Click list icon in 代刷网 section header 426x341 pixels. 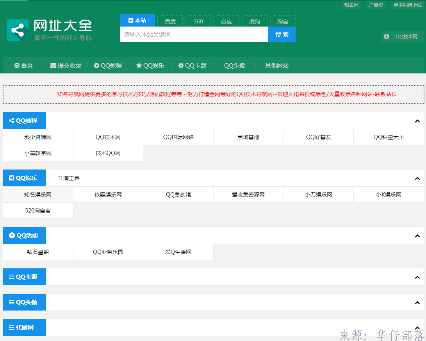pos(12,328)
